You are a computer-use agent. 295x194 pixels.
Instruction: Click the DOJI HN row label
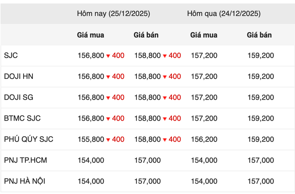coord(19,76)
